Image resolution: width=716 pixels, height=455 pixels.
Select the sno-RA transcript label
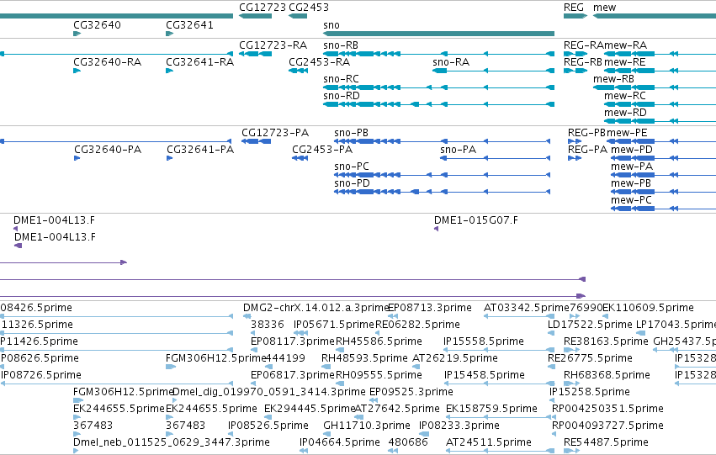coord(451,62)
